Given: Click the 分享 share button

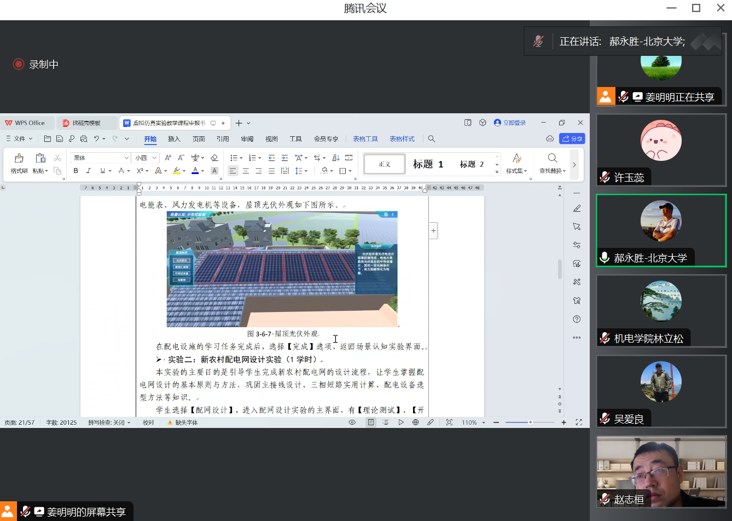Looking at the screenshot, I should 572,139.
